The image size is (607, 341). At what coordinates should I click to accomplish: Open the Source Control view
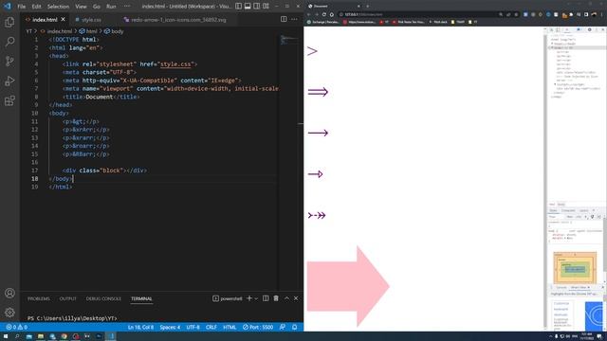click(x=9, y=61)
